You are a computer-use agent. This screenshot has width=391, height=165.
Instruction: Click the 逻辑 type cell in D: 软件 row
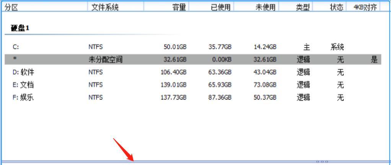pyautogui.click(x=303, y=72)
